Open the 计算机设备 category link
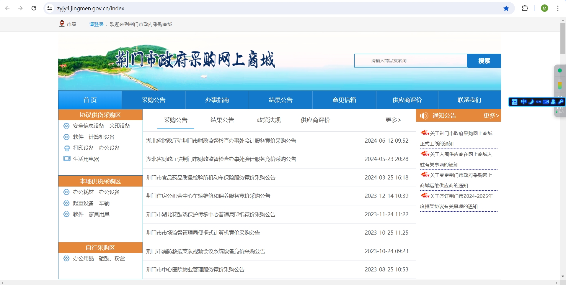566x285 pixels. 102,137
